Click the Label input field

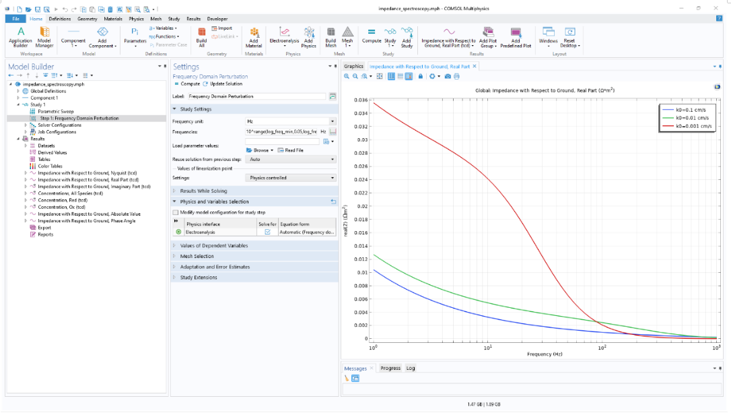click(x=256, y=96)
